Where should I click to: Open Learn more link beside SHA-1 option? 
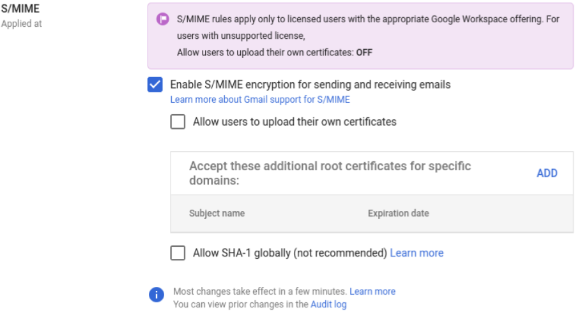click(x=417, y=253)
